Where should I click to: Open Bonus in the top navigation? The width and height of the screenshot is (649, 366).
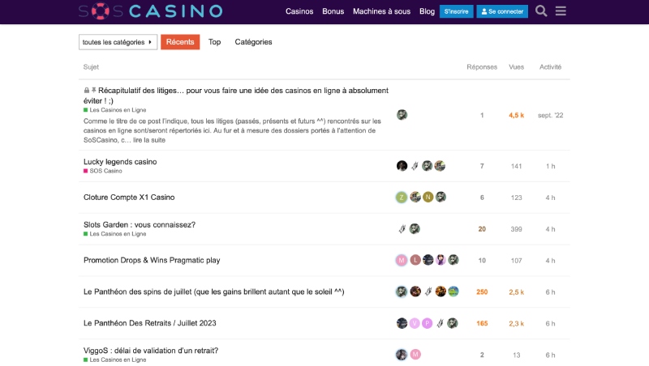tap(333, 11)
